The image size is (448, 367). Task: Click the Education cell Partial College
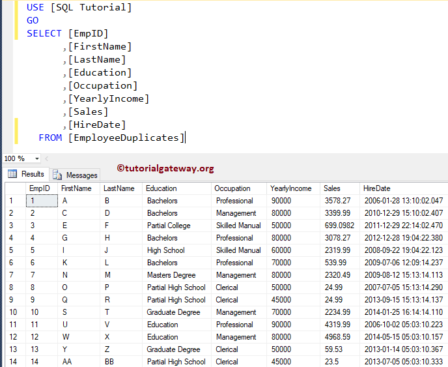177,226
